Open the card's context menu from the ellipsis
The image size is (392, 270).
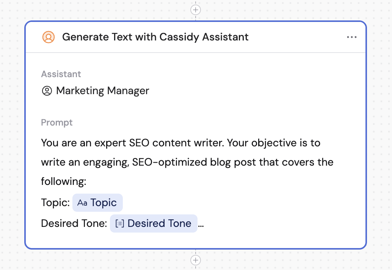point(352,37)
